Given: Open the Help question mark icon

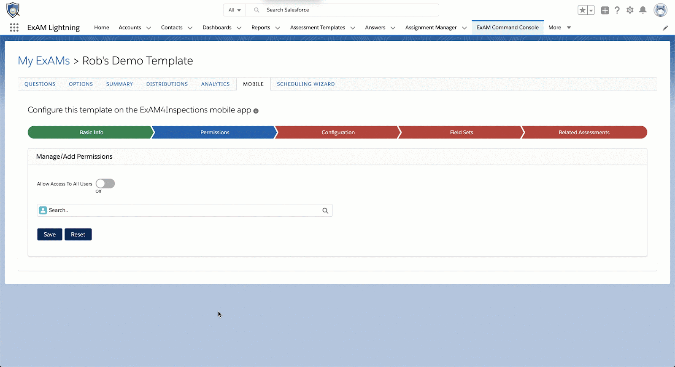Looking at the screenshot, I should coord(617,10).
